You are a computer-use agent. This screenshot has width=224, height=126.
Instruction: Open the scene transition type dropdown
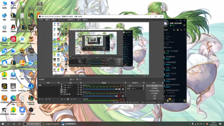pos(134,86)
